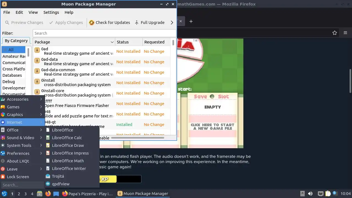The image size is (352, 198).
Task: Click the package icon beside 0install
Action: (x=37, y=82)
